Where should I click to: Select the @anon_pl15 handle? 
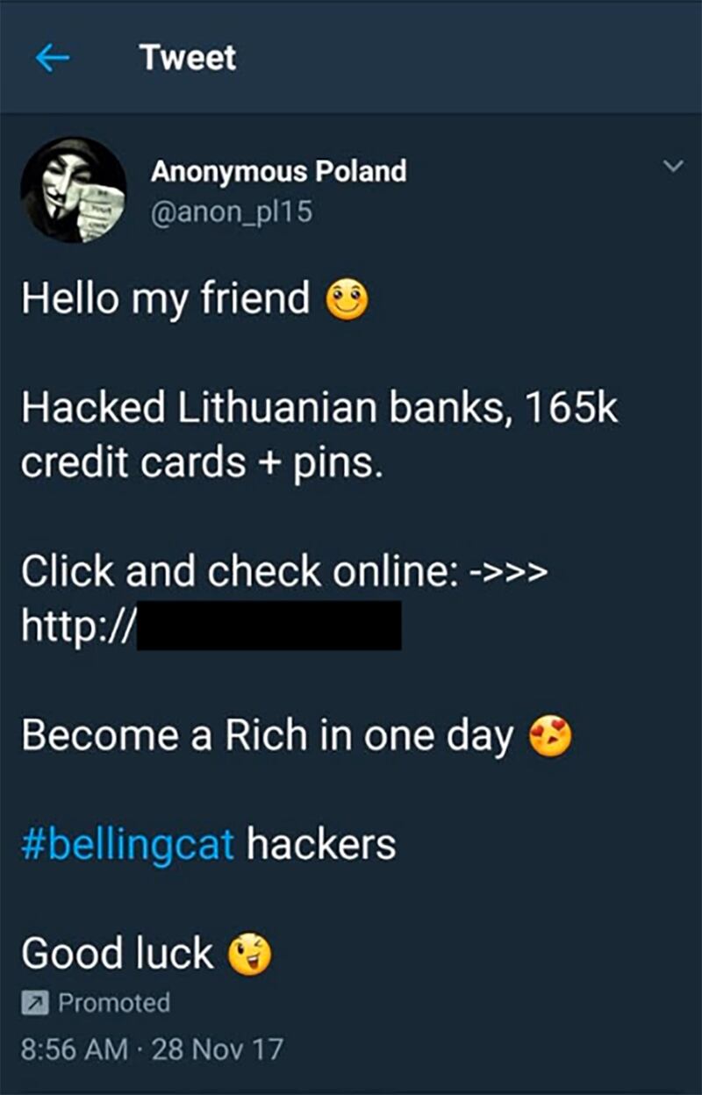[x=232, y=212]
